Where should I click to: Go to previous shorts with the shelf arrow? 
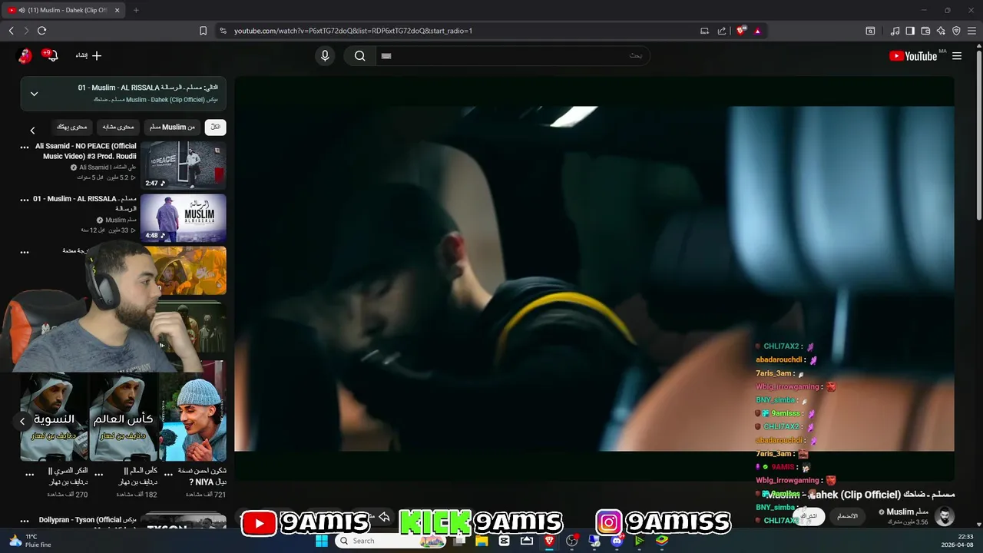[x=22, y=421]
